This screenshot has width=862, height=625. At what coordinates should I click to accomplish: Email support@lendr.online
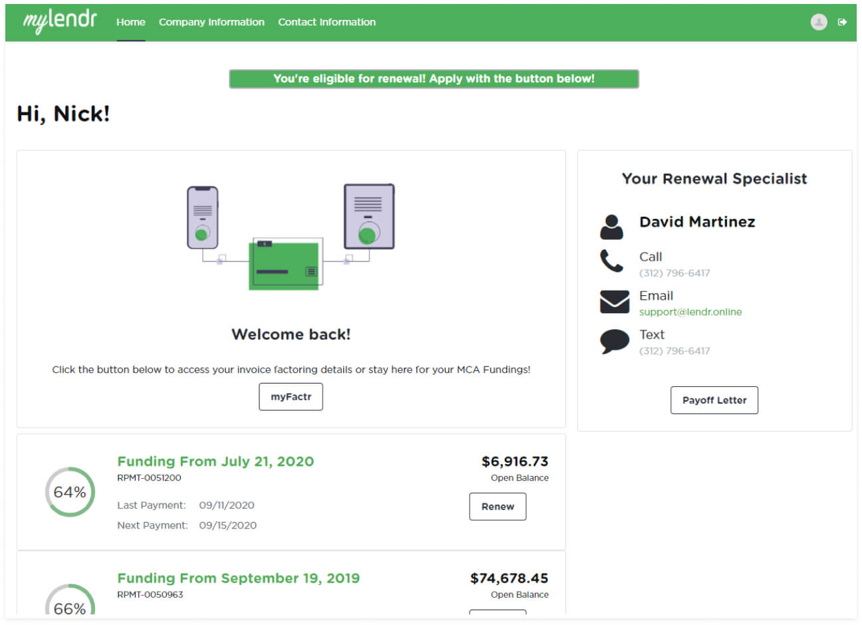[x=690, y=312]
